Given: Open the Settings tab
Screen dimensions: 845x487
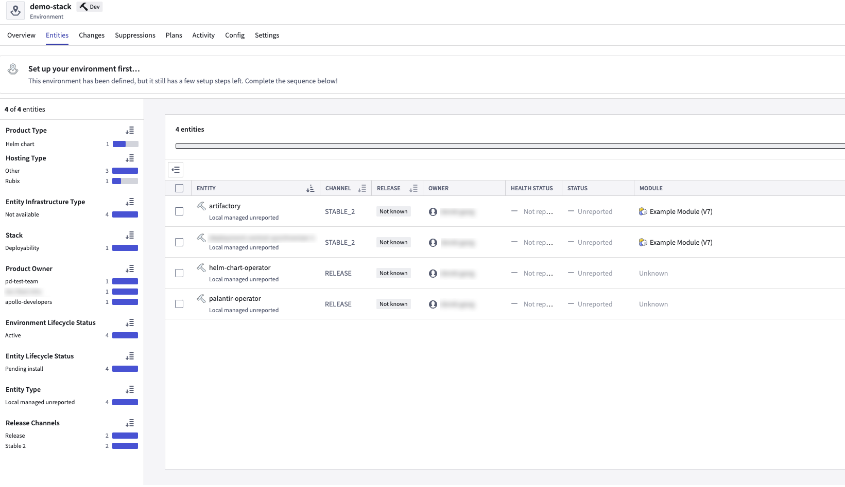Looking at the screenshot, I should point(267,35).
